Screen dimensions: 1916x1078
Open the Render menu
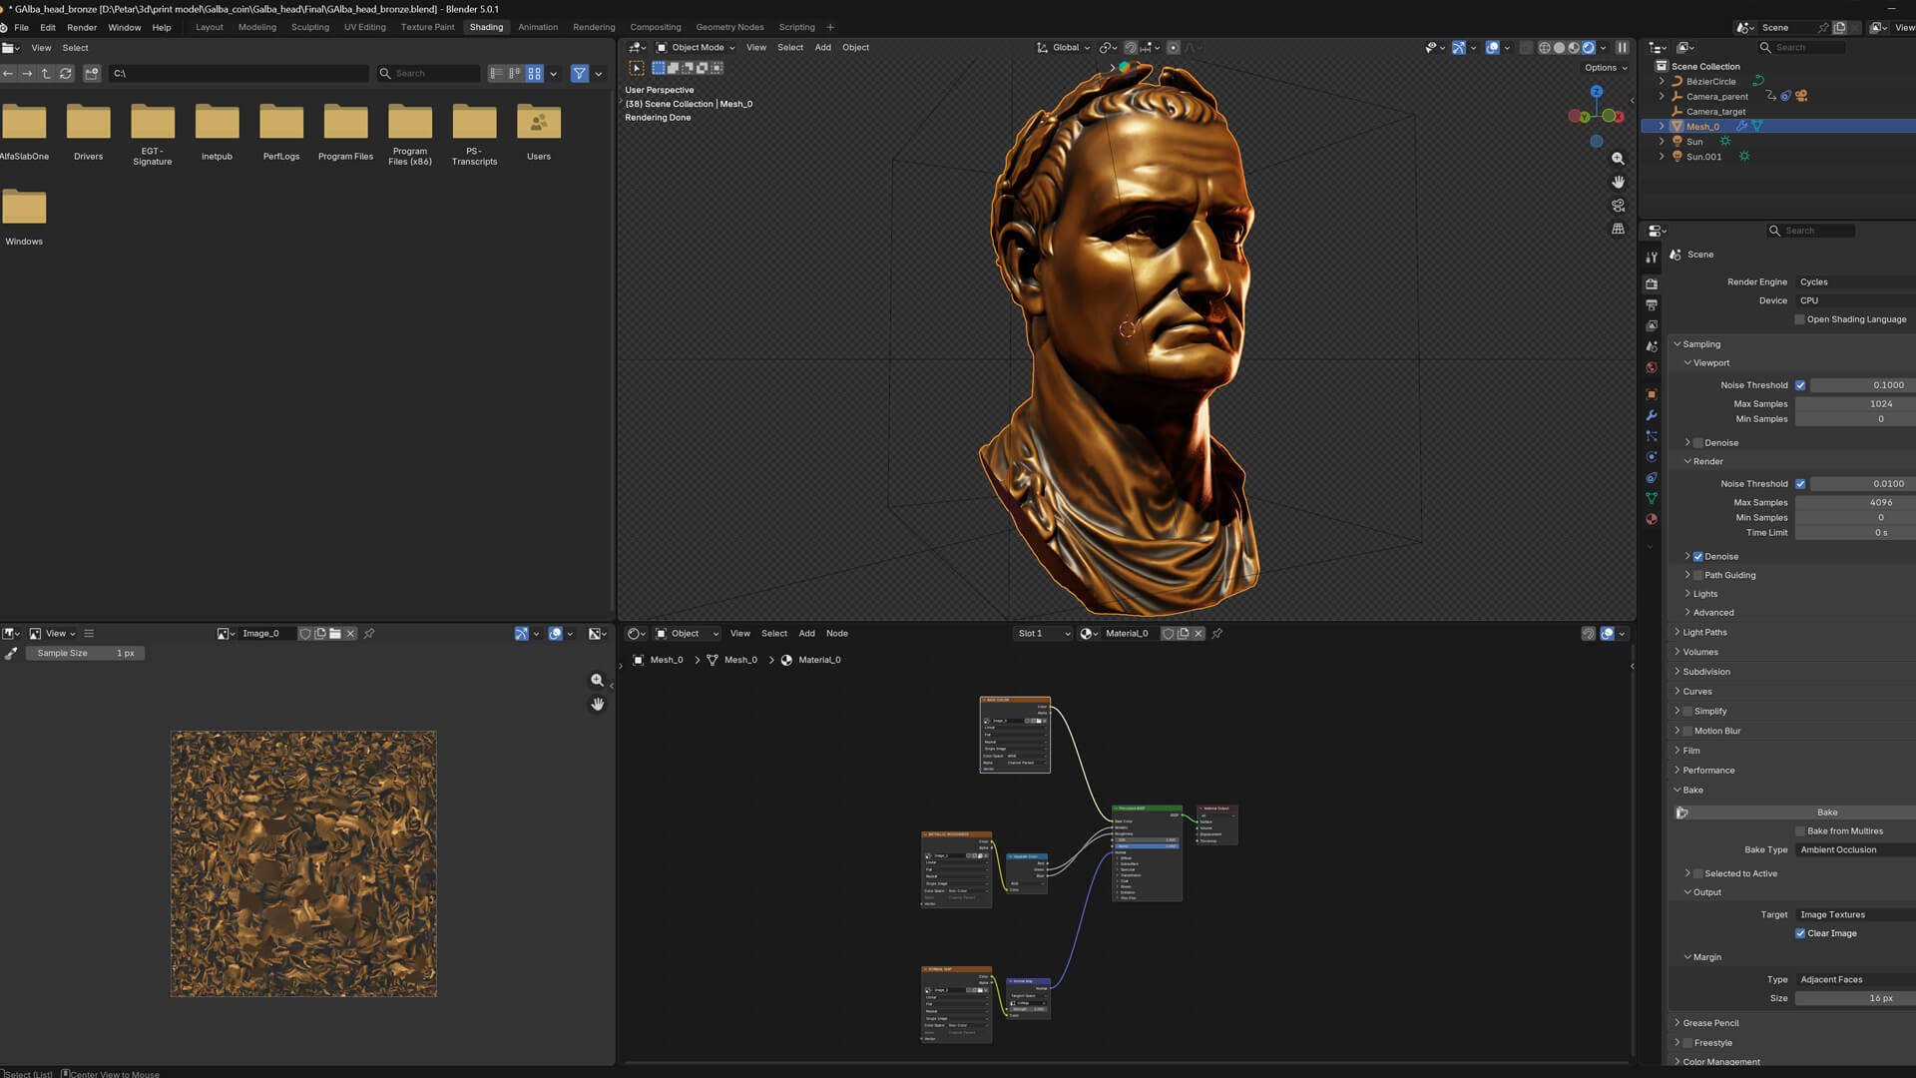point(82,27)
